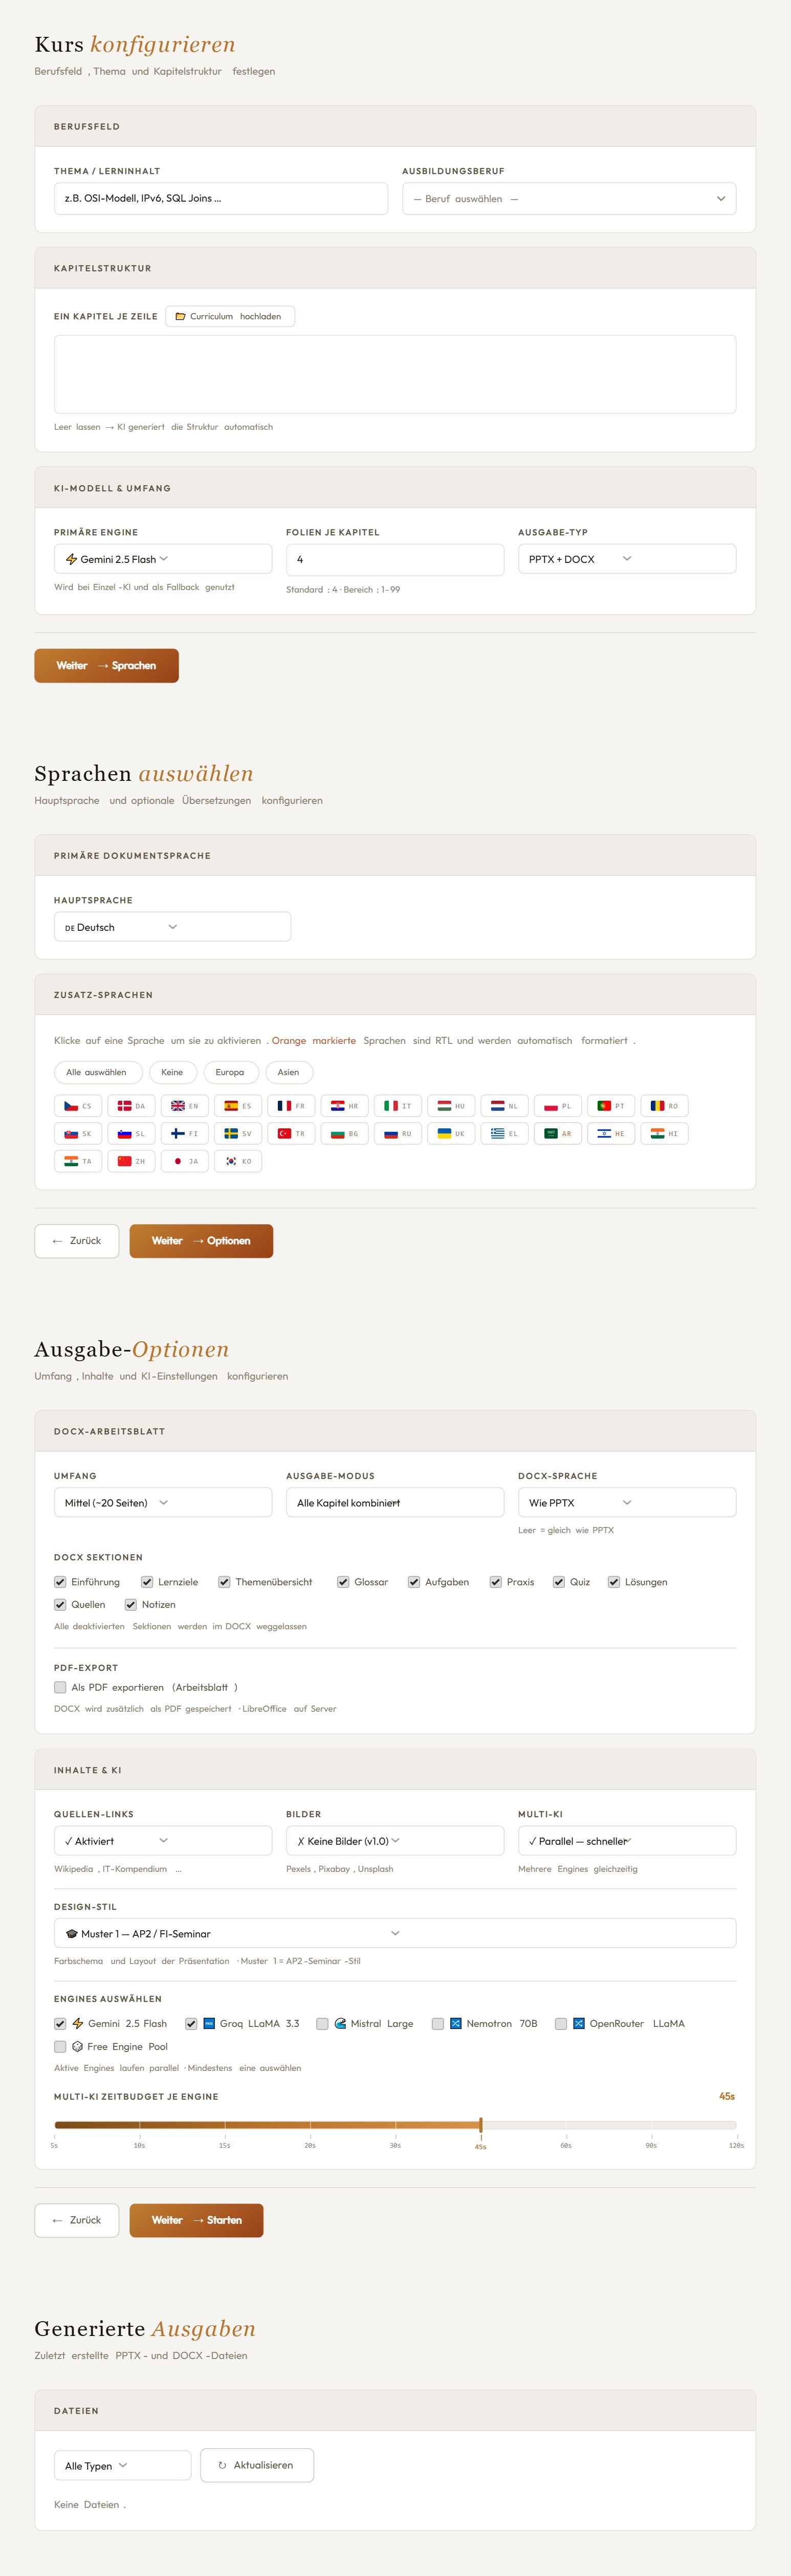The width and height of the screenshot is (791, 2576).
Task: Click Weiter → Optionen button
Action: point(201,1241)
